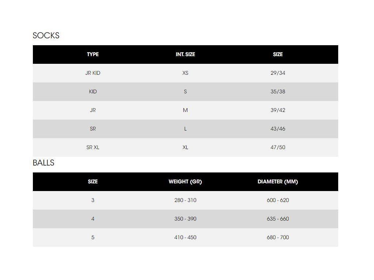
Task: Click the INT. SIZE column header
Action: click(185, 54)
